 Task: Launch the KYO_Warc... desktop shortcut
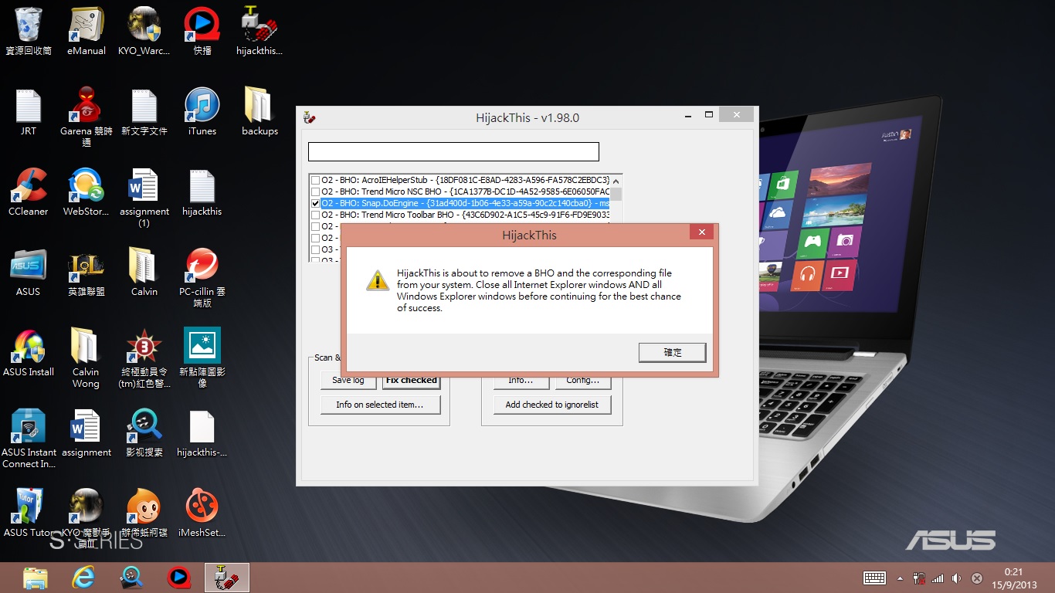144,31
